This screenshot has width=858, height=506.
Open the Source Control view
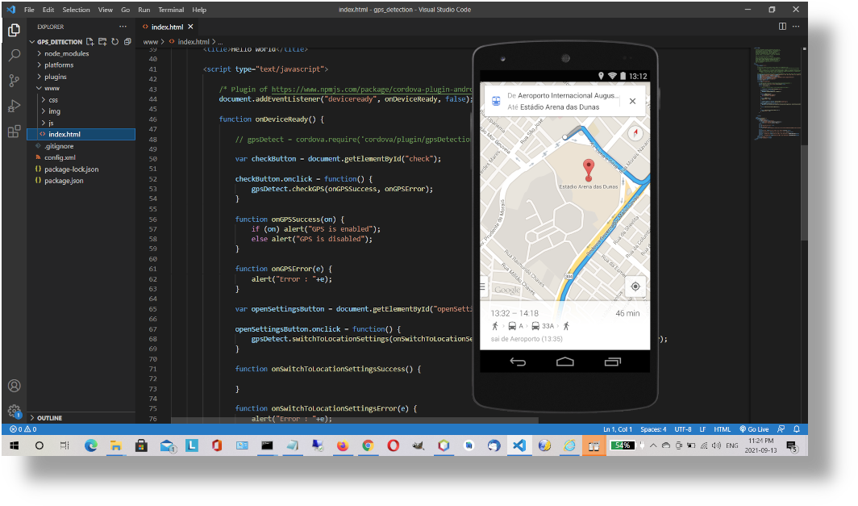[x=15, y=81]
